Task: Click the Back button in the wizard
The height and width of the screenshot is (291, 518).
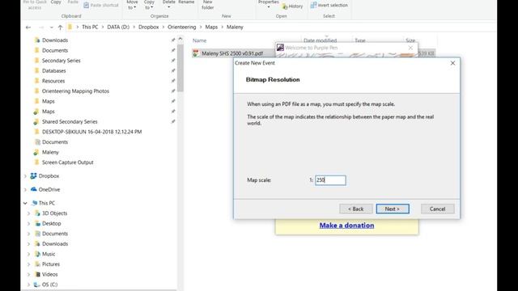Action: click(x=356, y=209)
